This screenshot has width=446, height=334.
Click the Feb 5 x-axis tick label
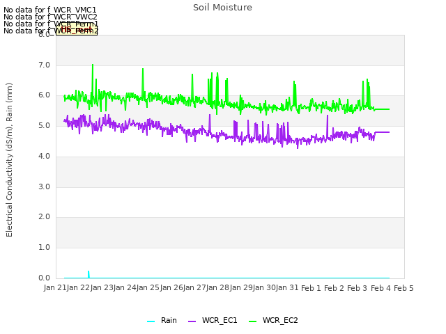tap(403, 288)
